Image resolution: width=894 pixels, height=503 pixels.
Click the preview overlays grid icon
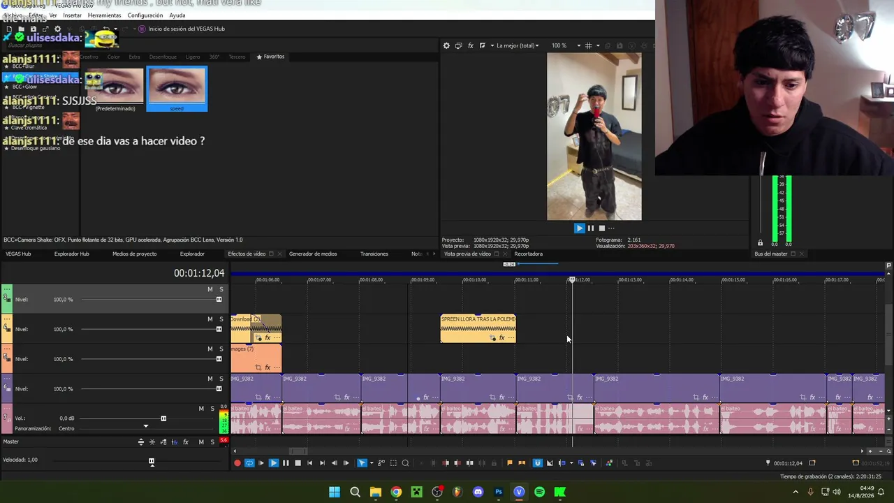click(x=588, y=45)
